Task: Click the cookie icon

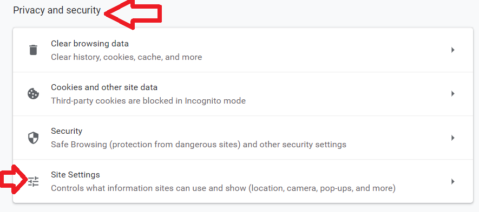Action: point(33,94)
